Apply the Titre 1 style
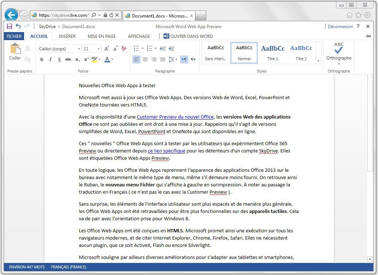This screenshot has width=378, height=275. tap(273, 53)
